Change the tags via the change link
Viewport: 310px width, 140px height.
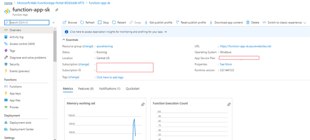coord(74,77)
